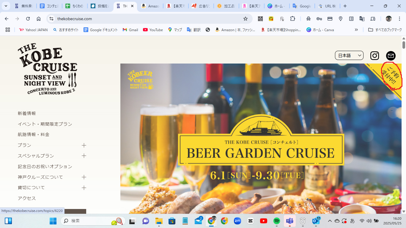Go to 航路情報・料金 page
The image size is (406, 228).
[34, 134]
